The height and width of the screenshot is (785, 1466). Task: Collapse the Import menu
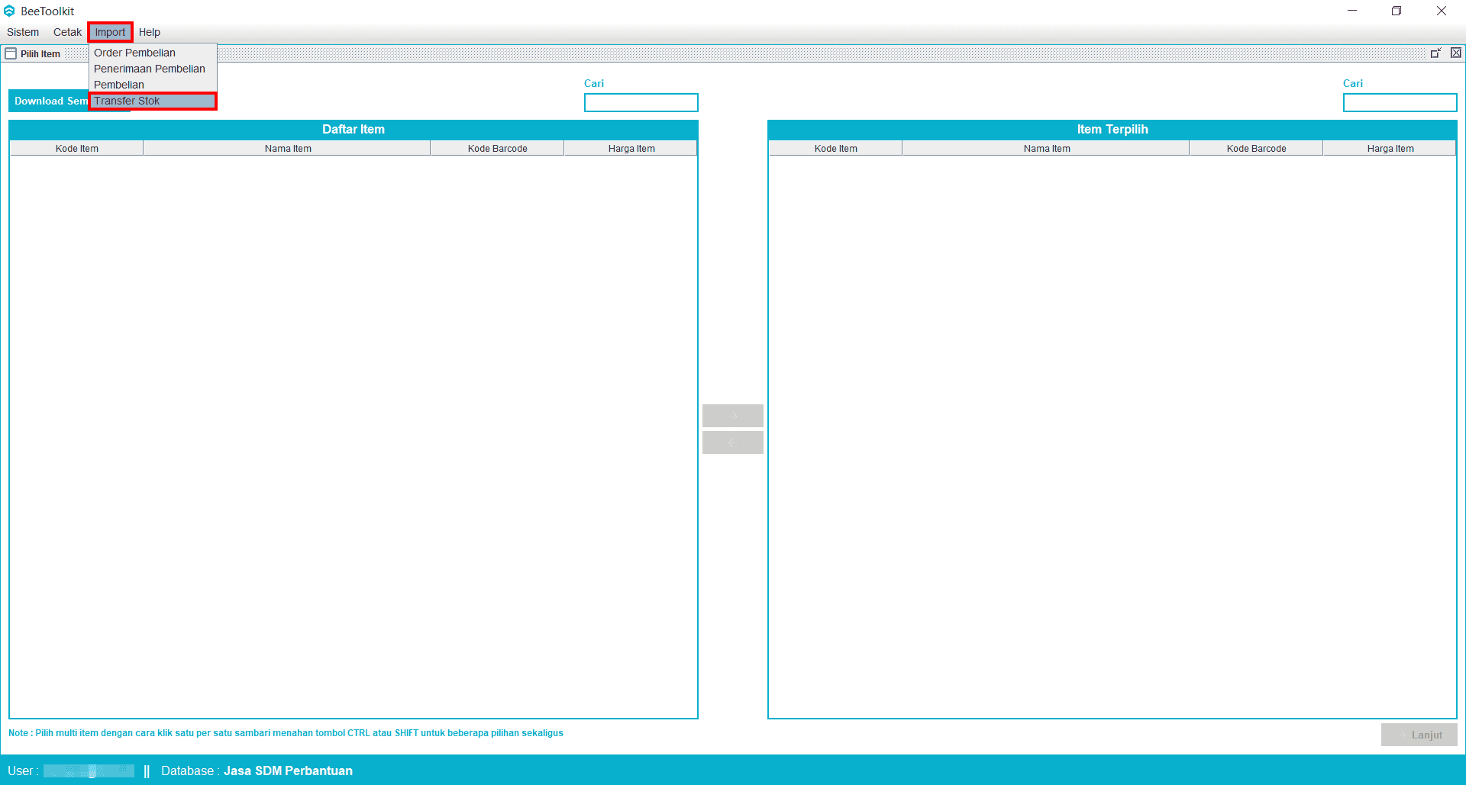coord(110,32)
